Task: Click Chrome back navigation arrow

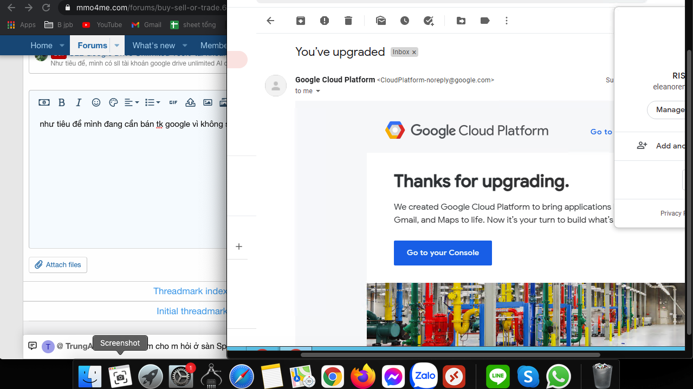Action: point(11,8)
